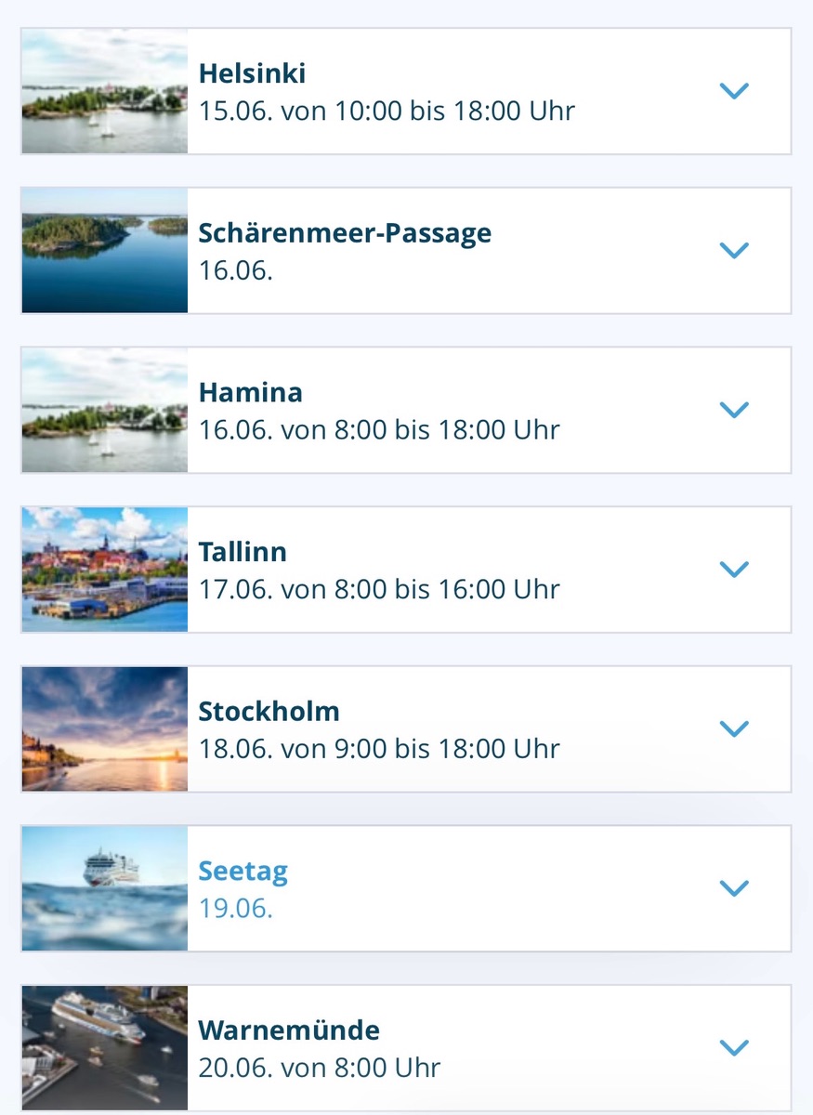This screenshot has width=813, height=1115.
Task: Click Stockholm 18.06. time schedule text
Action: pos(379,749)
